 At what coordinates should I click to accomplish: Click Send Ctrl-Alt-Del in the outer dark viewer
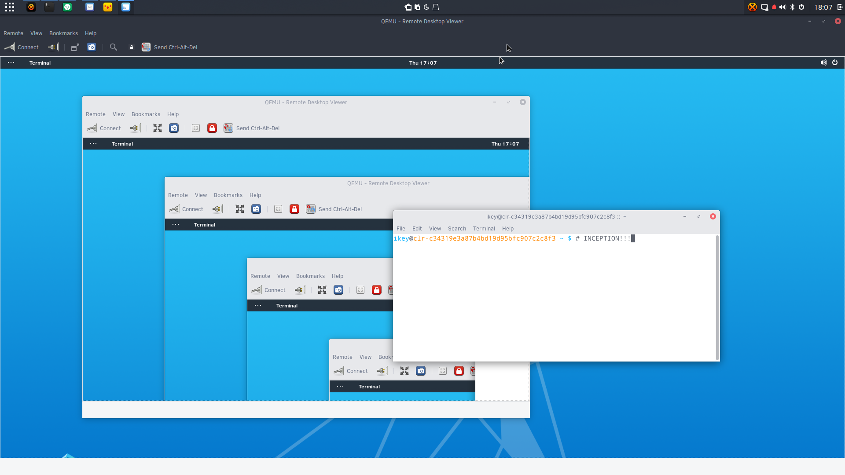169,47
